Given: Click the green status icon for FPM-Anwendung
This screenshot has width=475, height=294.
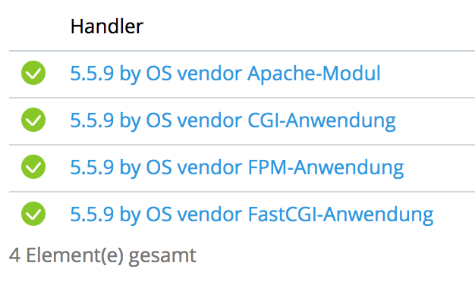Looking at the screenshot, I should tap(33, 167).
